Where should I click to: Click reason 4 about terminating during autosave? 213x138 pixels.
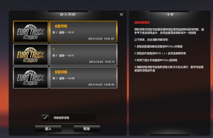(x=169, y=69)
